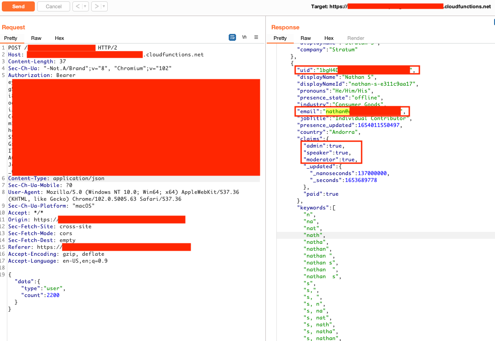Click the "presence_updated" timestamp line
495x341 pixels.
[349, 125]
